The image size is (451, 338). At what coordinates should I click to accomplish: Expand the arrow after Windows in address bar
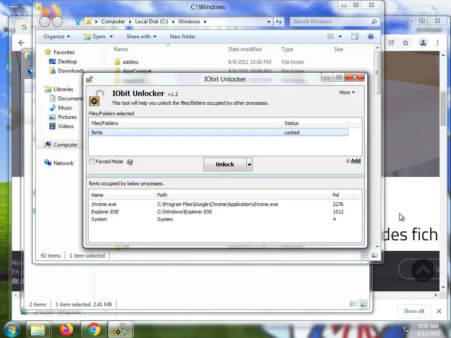coord(205,22)
